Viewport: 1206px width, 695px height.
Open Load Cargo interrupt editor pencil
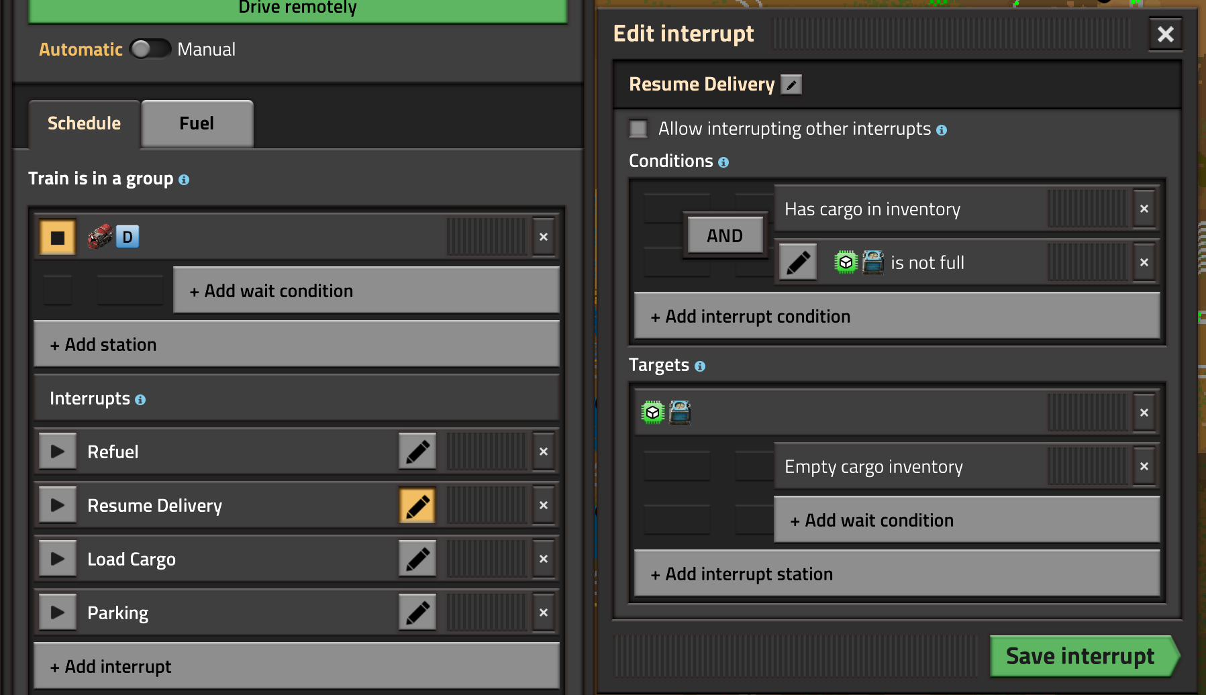point(417,559)
